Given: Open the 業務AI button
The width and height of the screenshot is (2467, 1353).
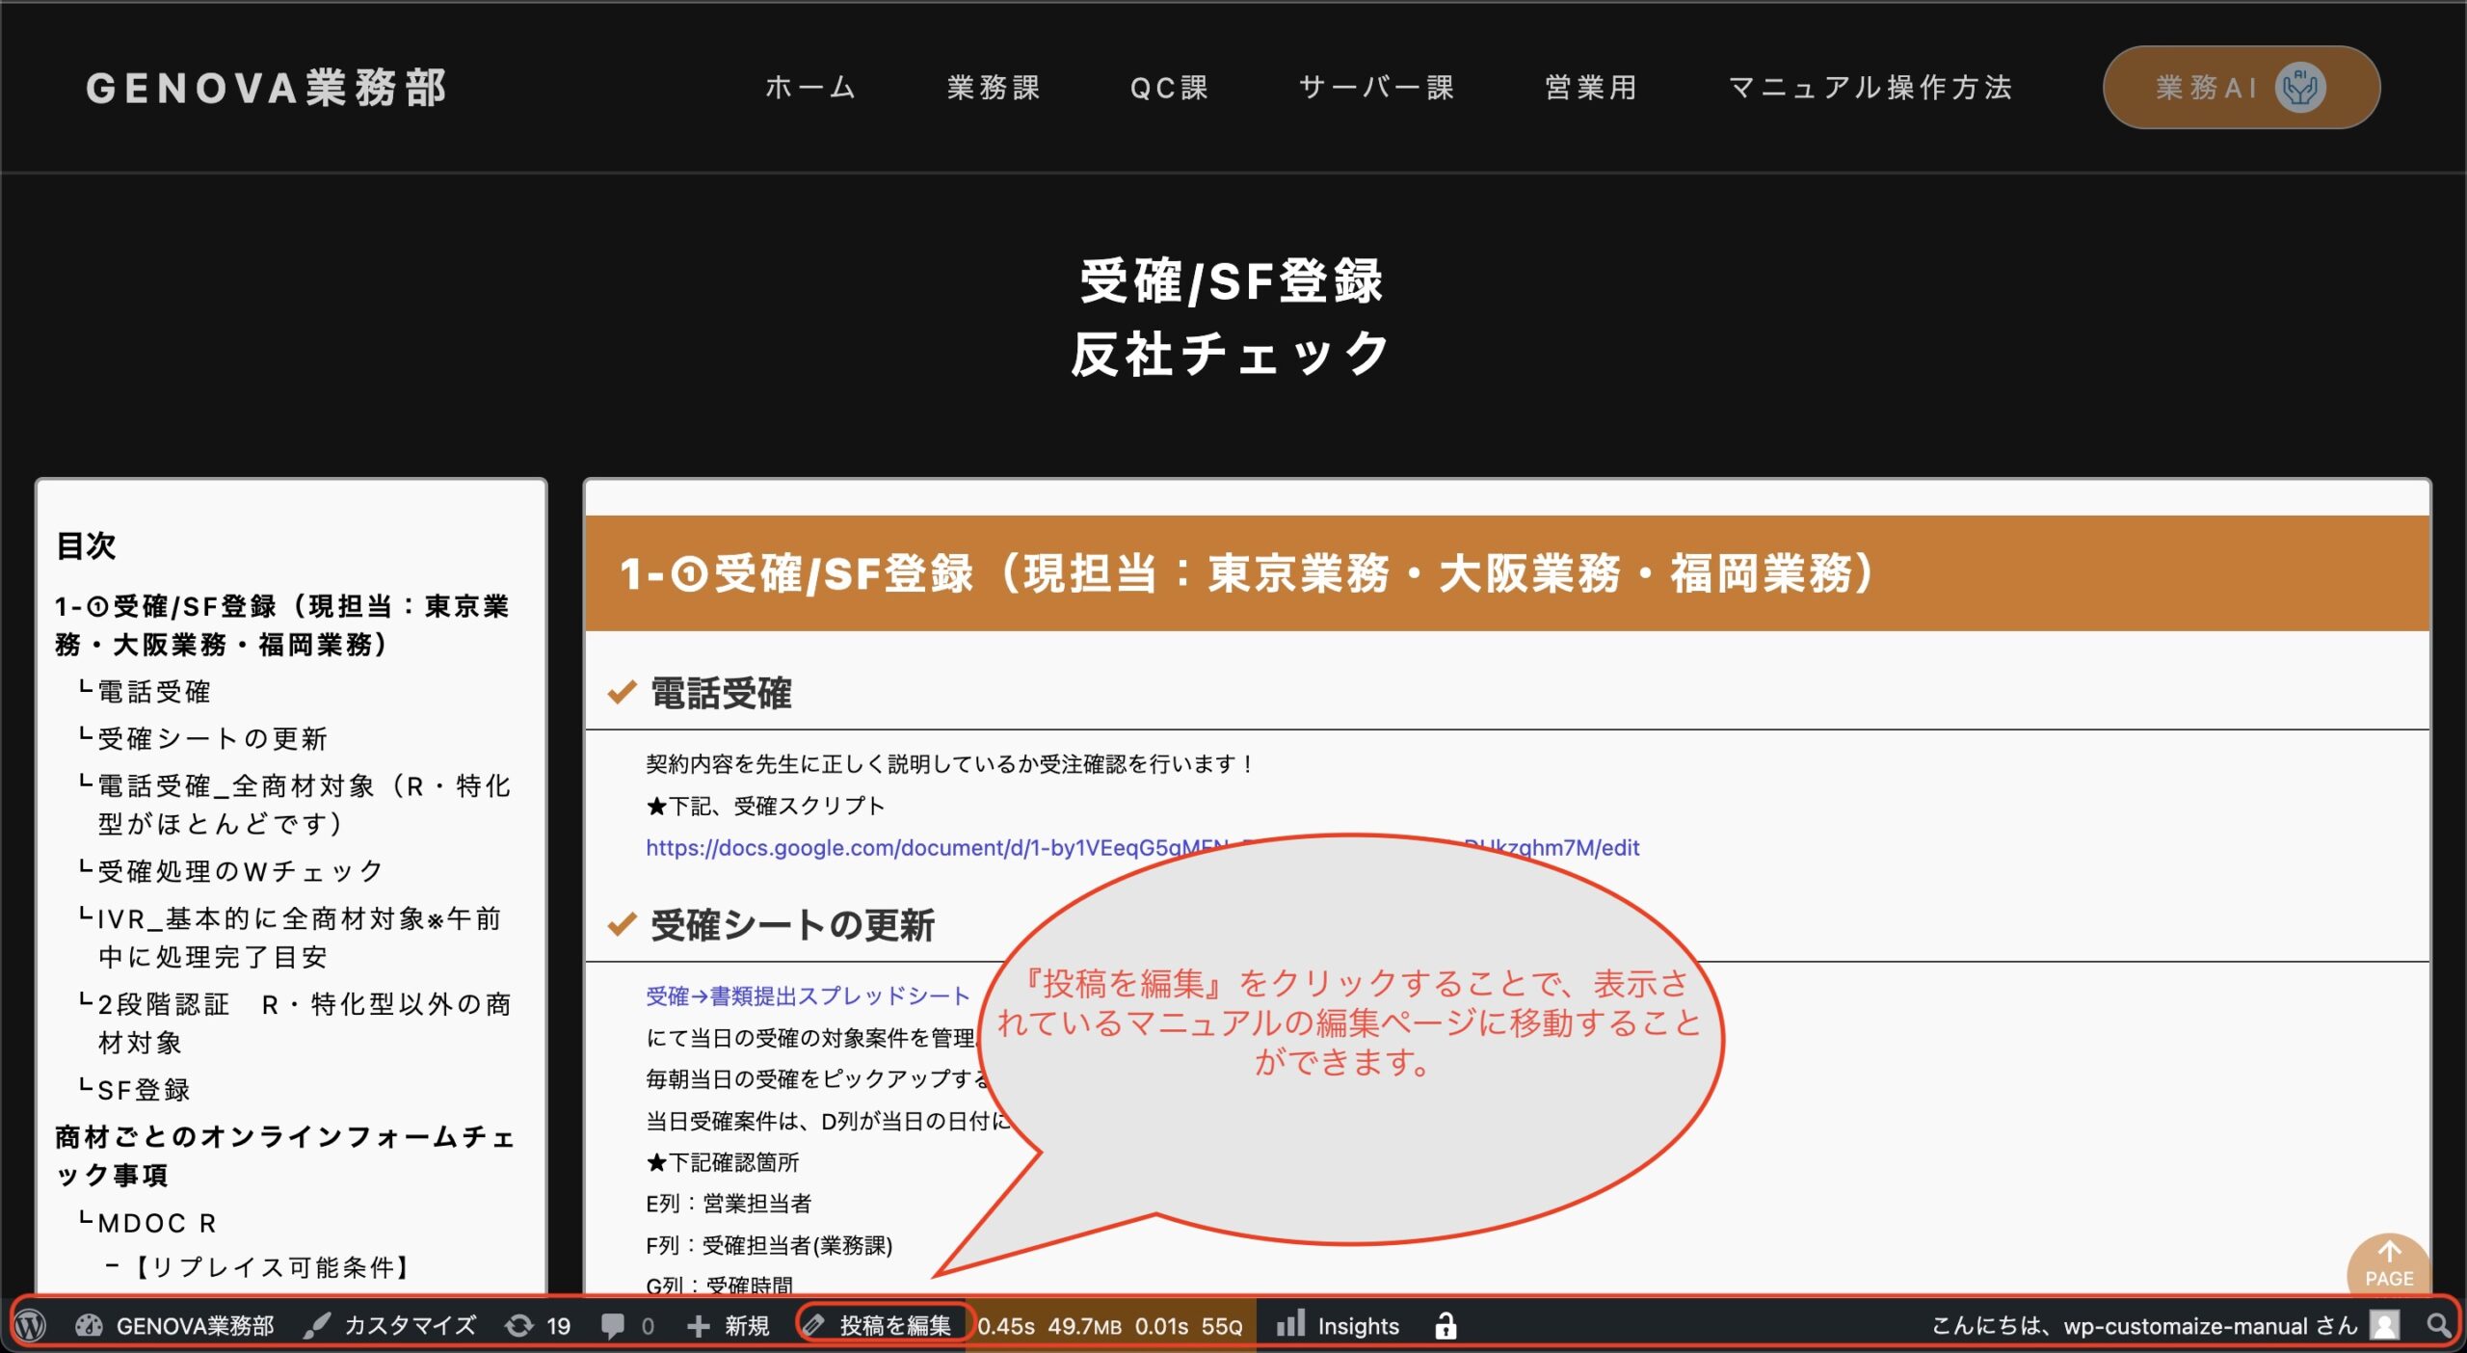Looking at the screenshot, I should tap(2240, 88).
